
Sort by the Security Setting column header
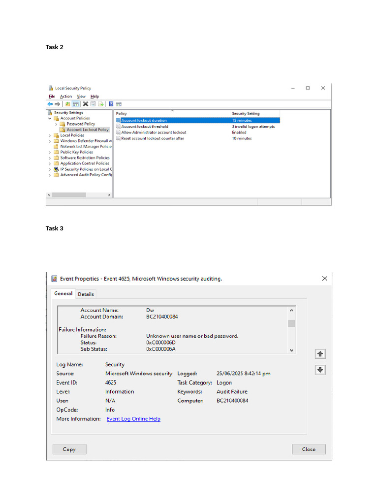(255, 113)
